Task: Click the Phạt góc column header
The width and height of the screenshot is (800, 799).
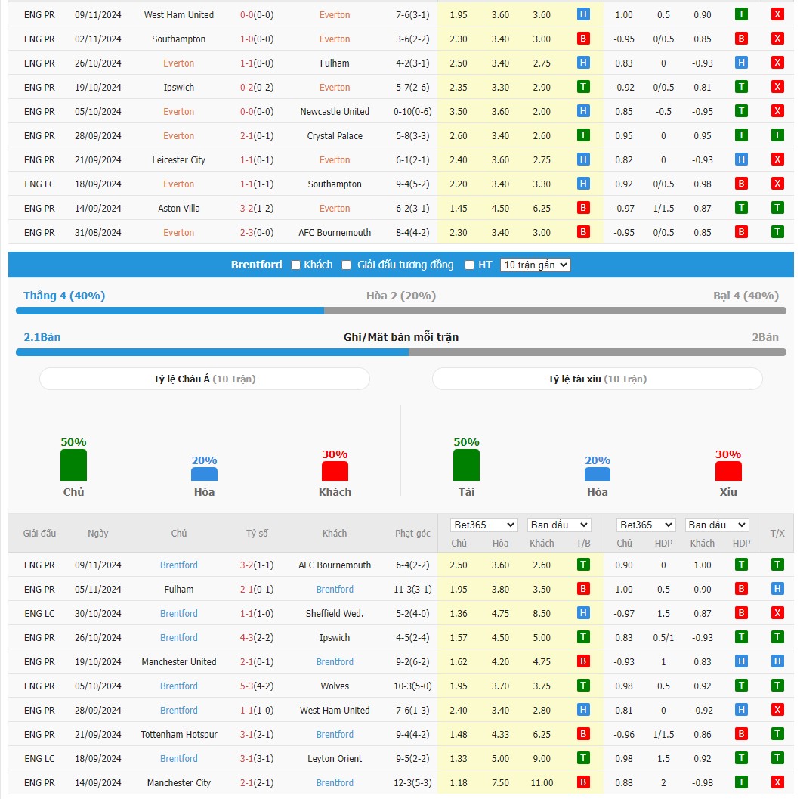Action: click(x=412, y=533)
